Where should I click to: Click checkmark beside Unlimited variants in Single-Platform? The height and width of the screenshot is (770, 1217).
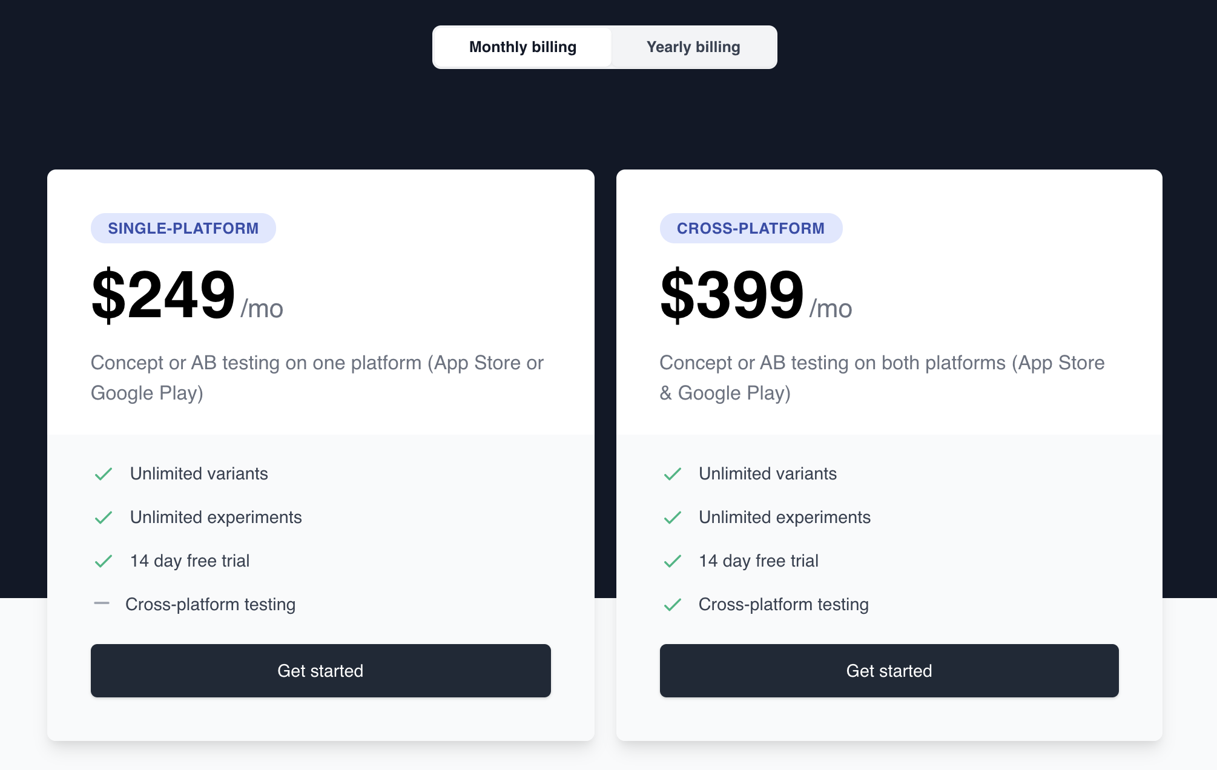[x=104, y=474]
